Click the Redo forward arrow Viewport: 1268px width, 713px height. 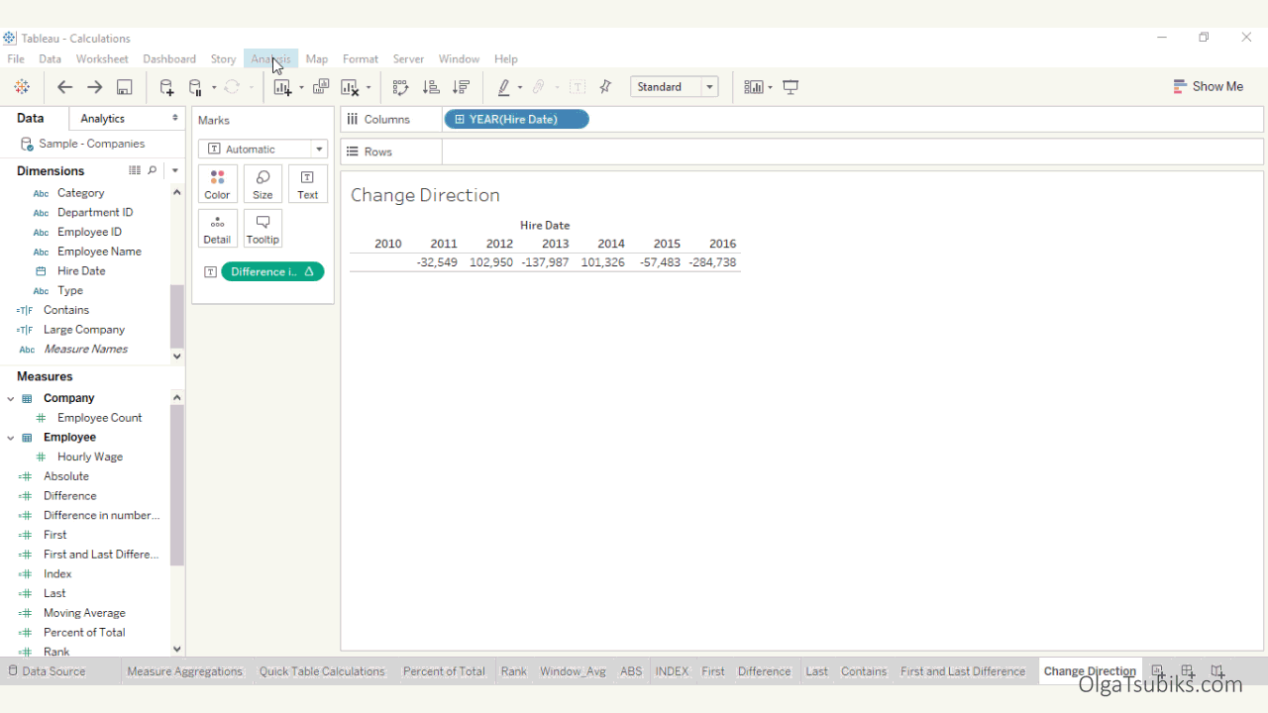point(95,87)
